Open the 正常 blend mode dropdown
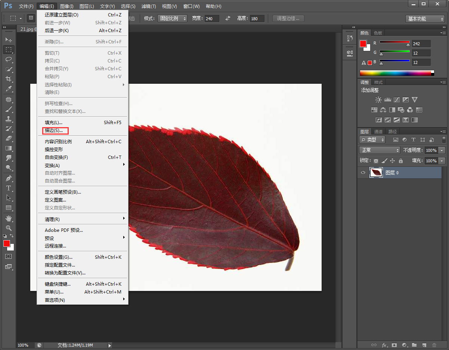 coord(380,150)
